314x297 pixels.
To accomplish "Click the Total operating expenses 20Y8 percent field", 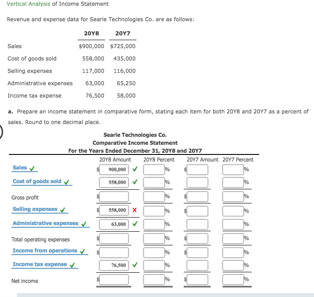I will [x=154, y=238].
